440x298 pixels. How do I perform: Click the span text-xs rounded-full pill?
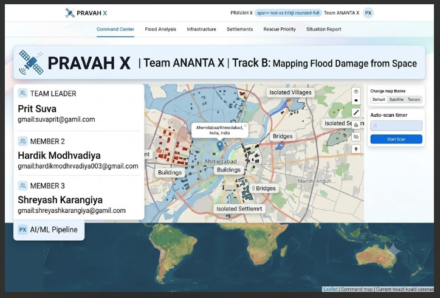(x=288, y=13)
